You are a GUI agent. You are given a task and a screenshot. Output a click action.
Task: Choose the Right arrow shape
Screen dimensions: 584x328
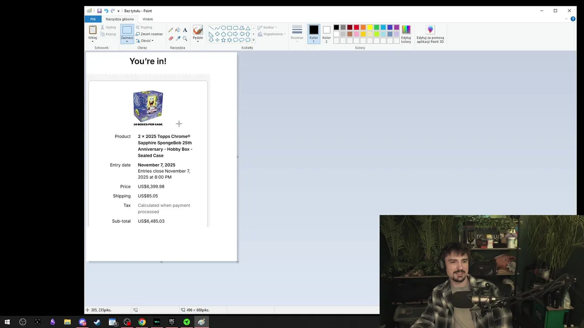235,34
